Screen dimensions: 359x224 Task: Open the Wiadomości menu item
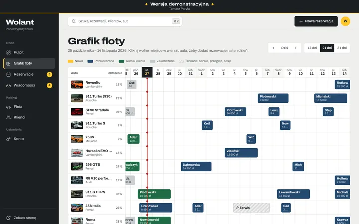29,85
